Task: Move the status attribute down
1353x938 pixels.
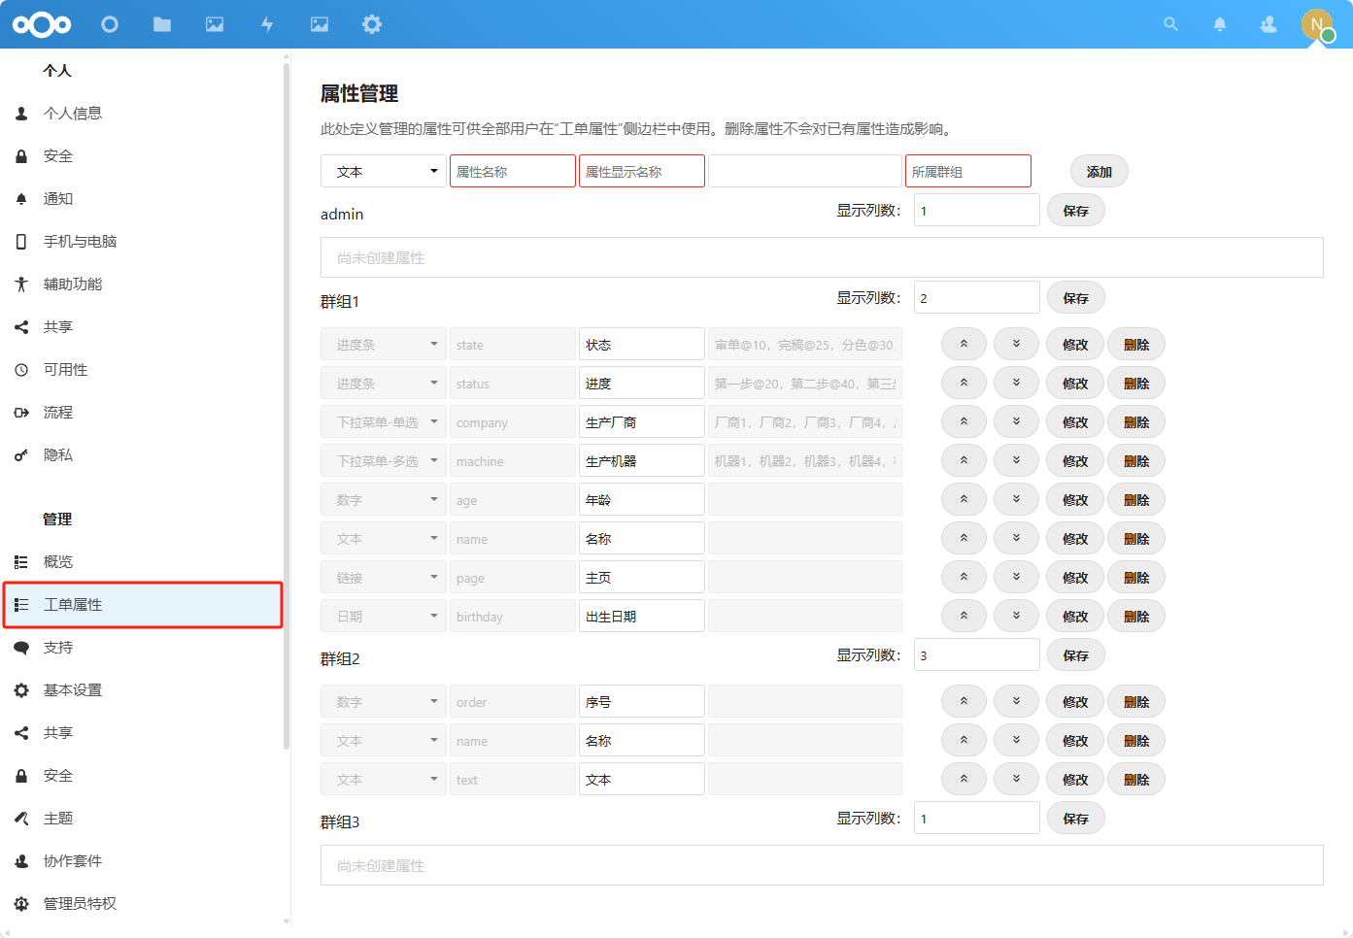Action: (1016, 383)
